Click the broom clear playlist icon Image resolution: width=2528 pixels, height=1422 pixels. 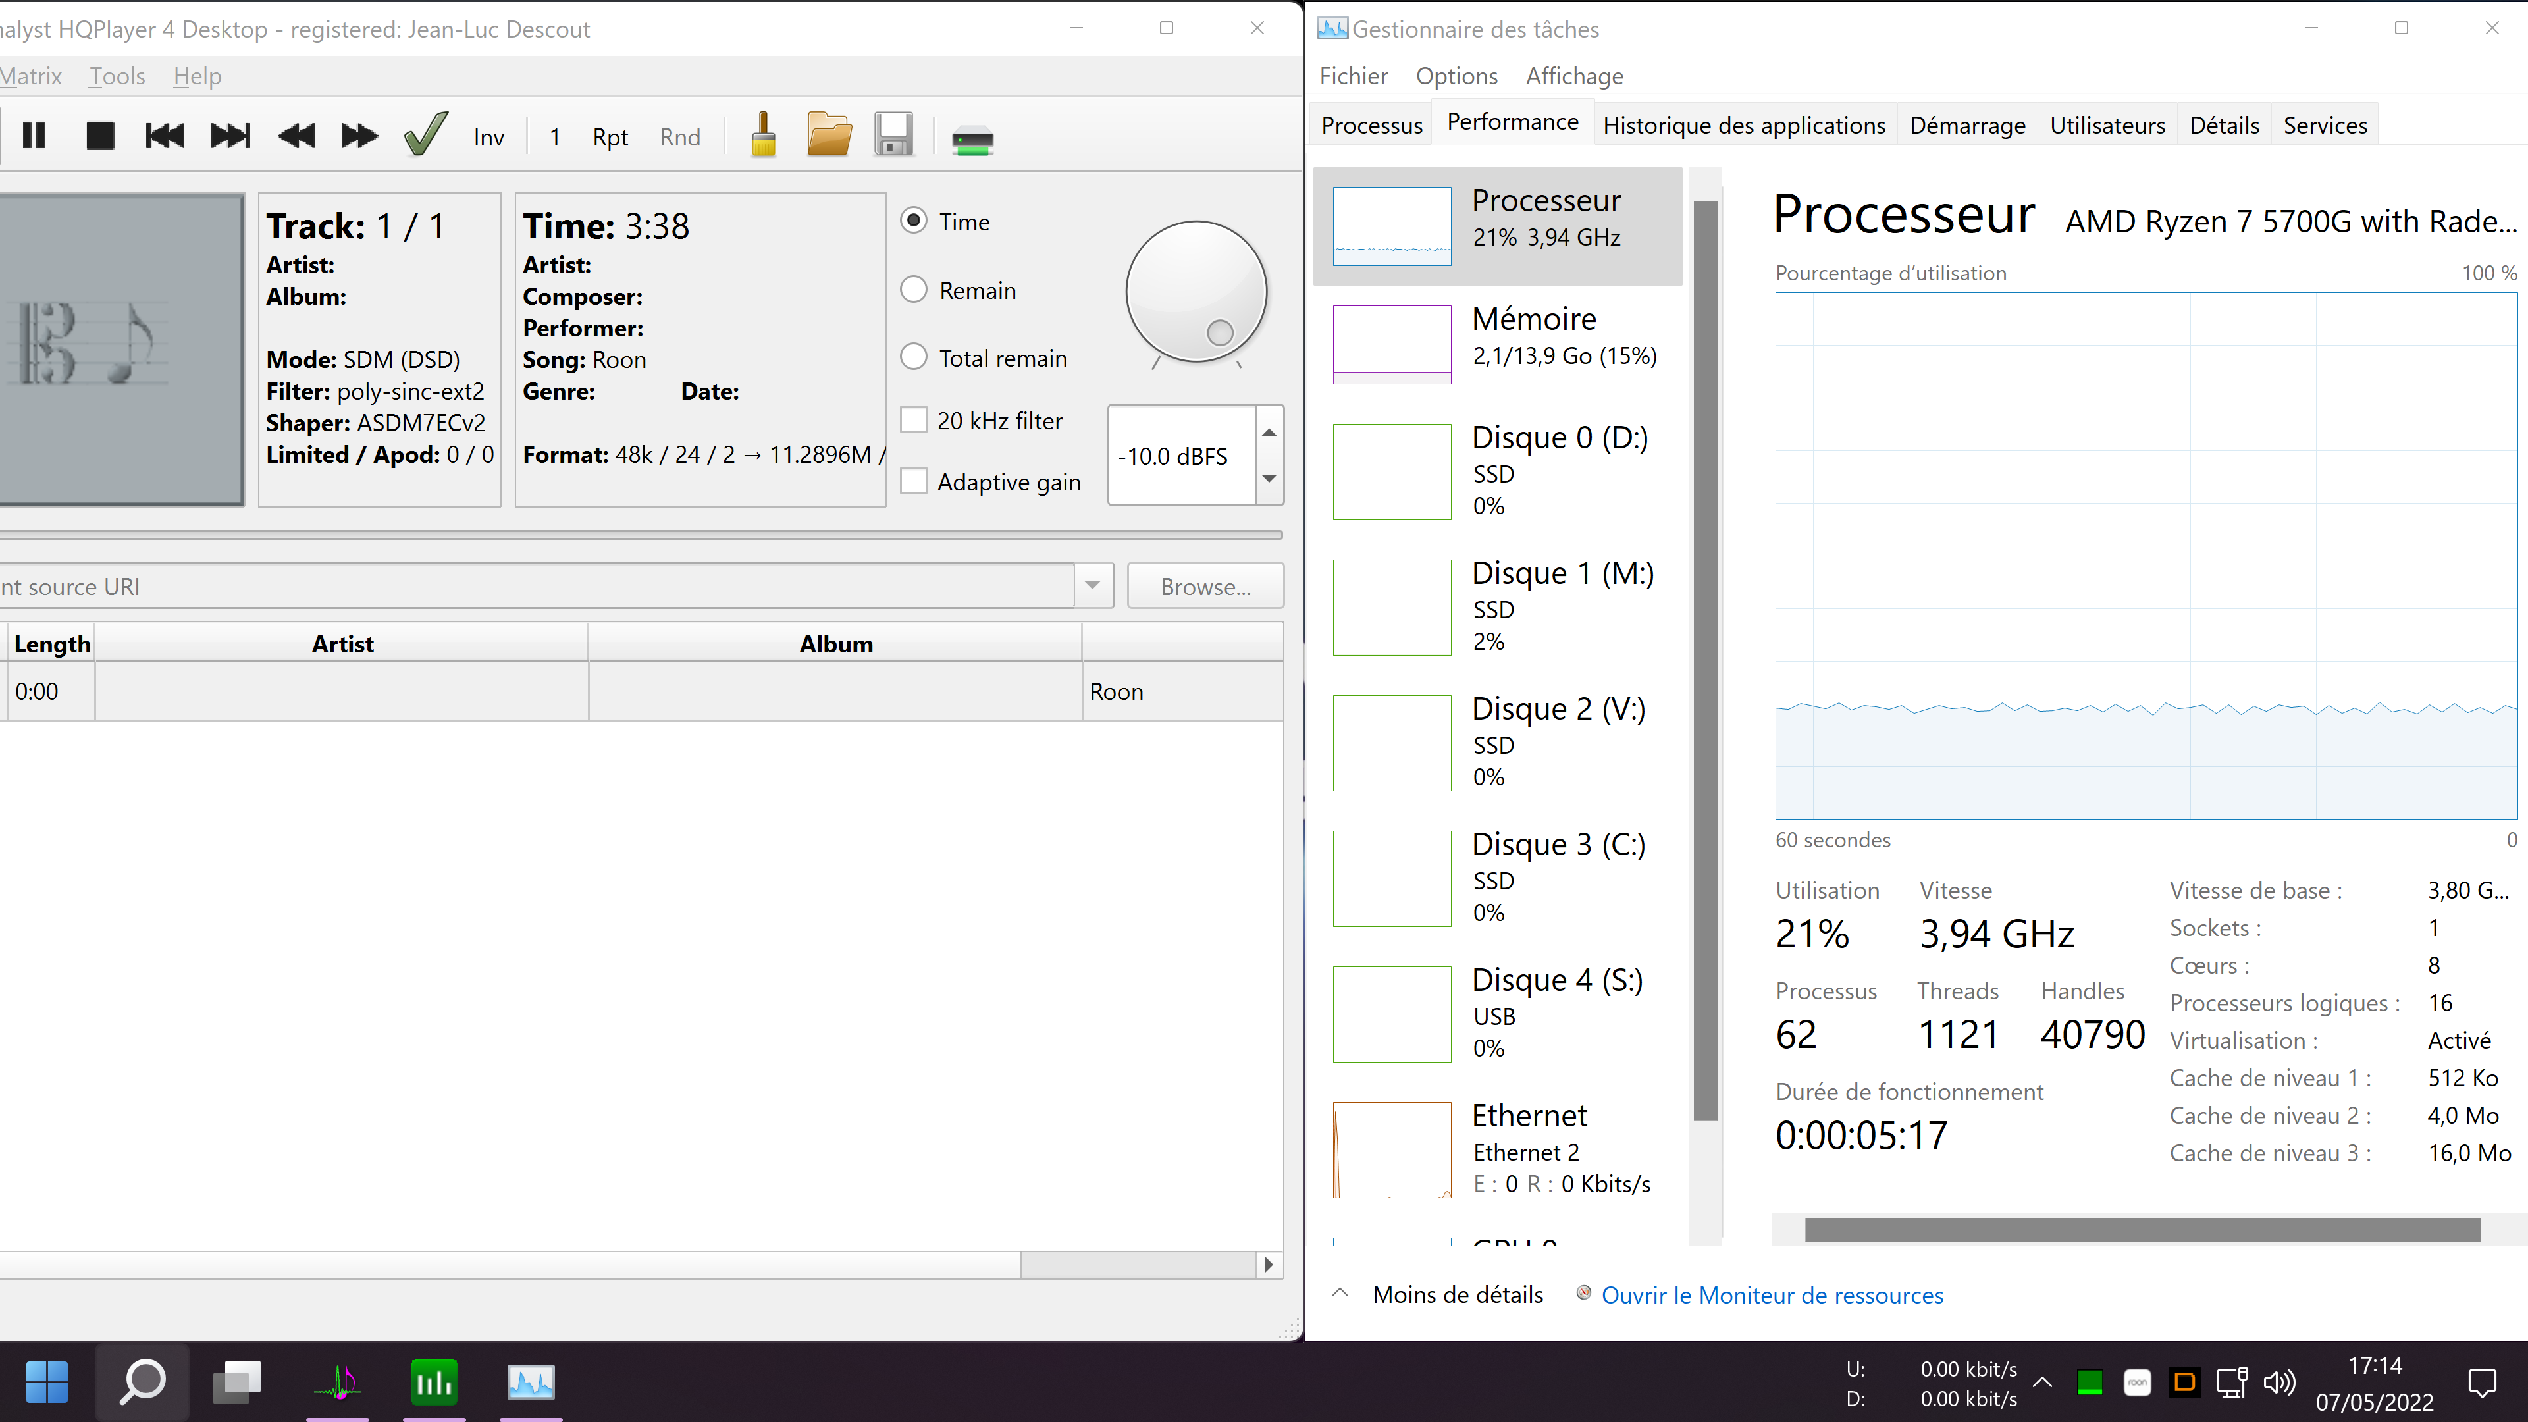point(764,136)
